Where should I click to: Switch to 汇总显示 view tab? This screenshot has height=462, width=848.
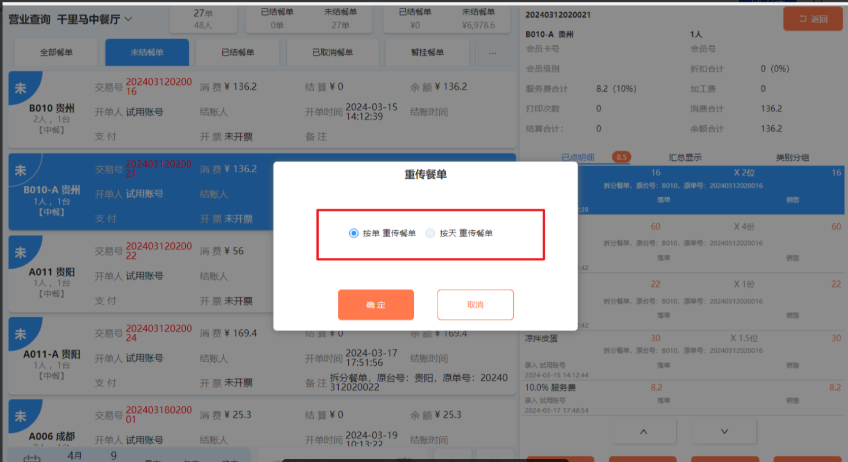[x=685, y=157]
